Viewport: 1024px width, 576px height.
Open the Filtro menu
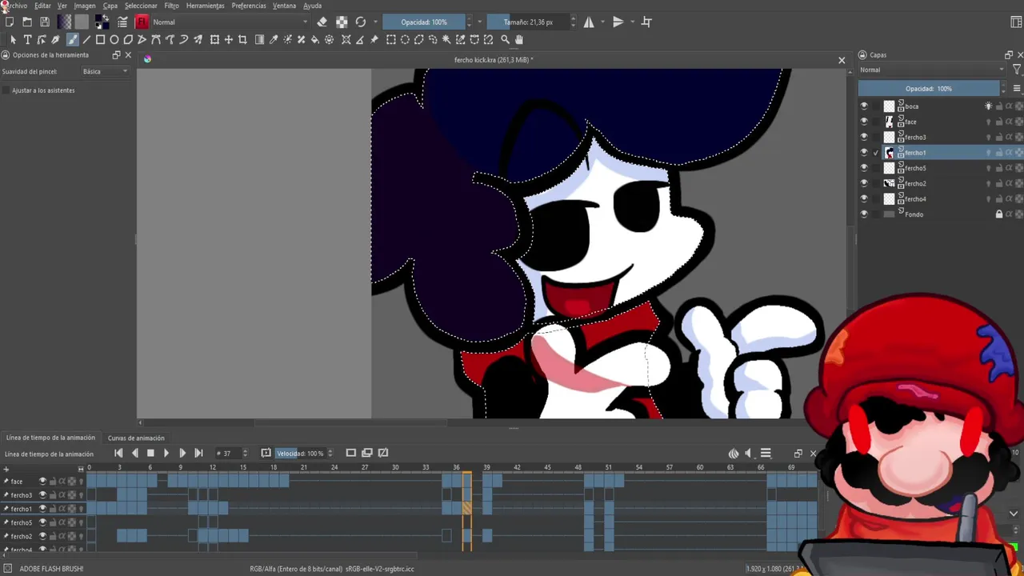(172, 6)
